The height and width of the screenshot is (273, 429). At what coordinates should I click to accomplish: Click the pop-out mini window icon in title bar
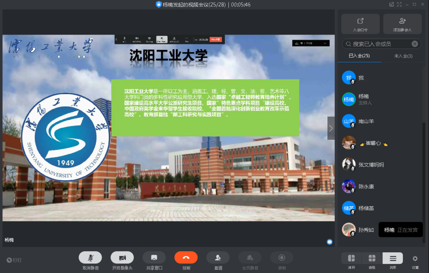pyautogui.click(x=392, y=4)
